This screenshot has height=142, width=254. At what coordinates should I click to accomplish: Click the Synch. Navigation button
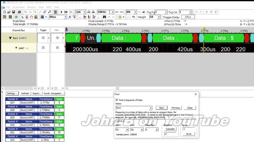coord(54,93)
